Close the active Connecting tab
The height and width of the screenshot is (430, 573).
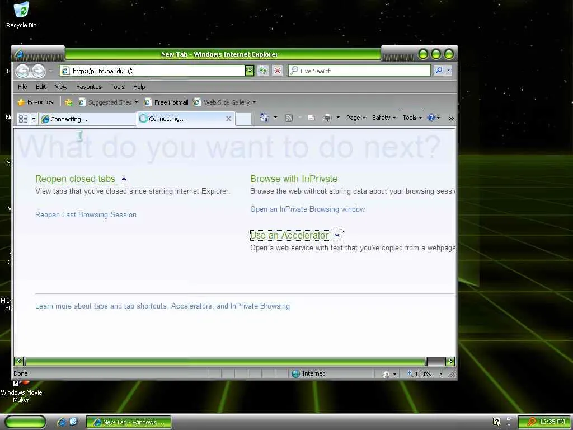pos(228,119)
